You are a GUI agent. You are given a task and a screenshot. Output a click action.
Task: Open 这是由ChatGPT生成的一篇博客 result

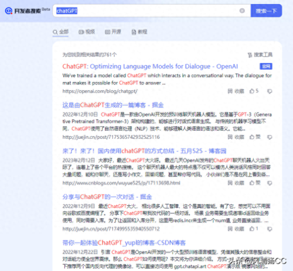coord(113,105)
